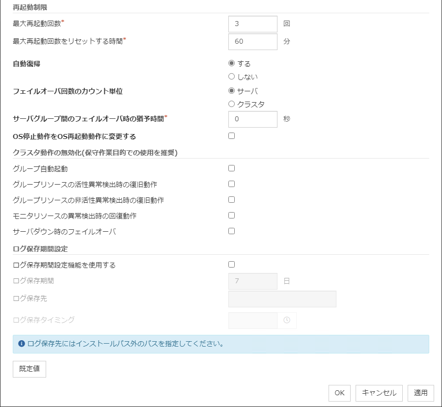442x407 pixels.
Task: Toggle モニタリソースの異常検出時の回復動作 checkbox
Action: click(x=232, y=216)
